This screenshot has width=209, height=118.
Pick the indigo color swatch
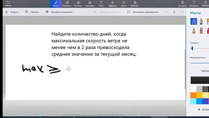coord(205,101)
